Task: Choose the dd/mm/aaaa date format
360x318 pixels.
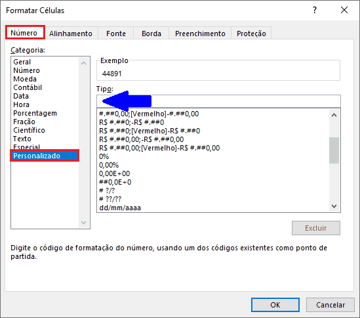Action: [213, 208]
